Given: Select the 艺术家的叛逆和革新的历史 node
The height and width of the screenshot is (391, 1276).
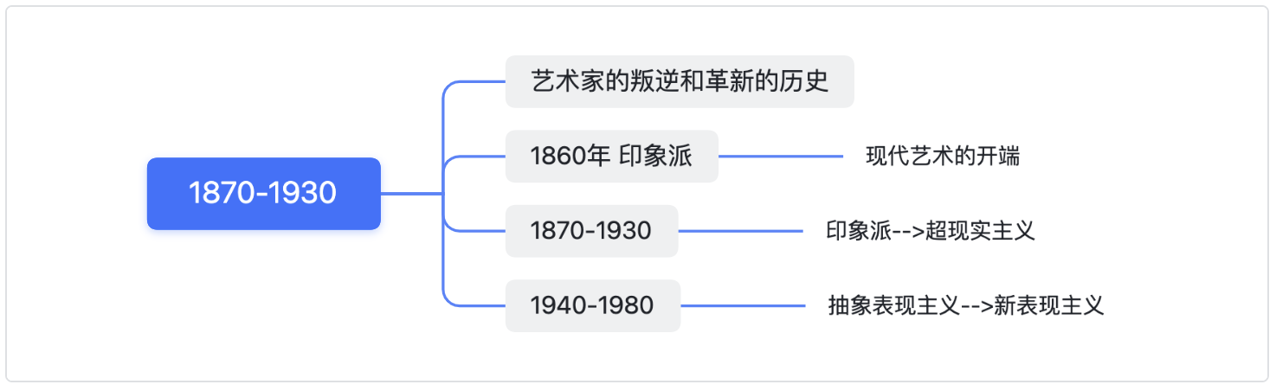Looking at the screenshot, I should pyautogui.click(x=680, y=81).
